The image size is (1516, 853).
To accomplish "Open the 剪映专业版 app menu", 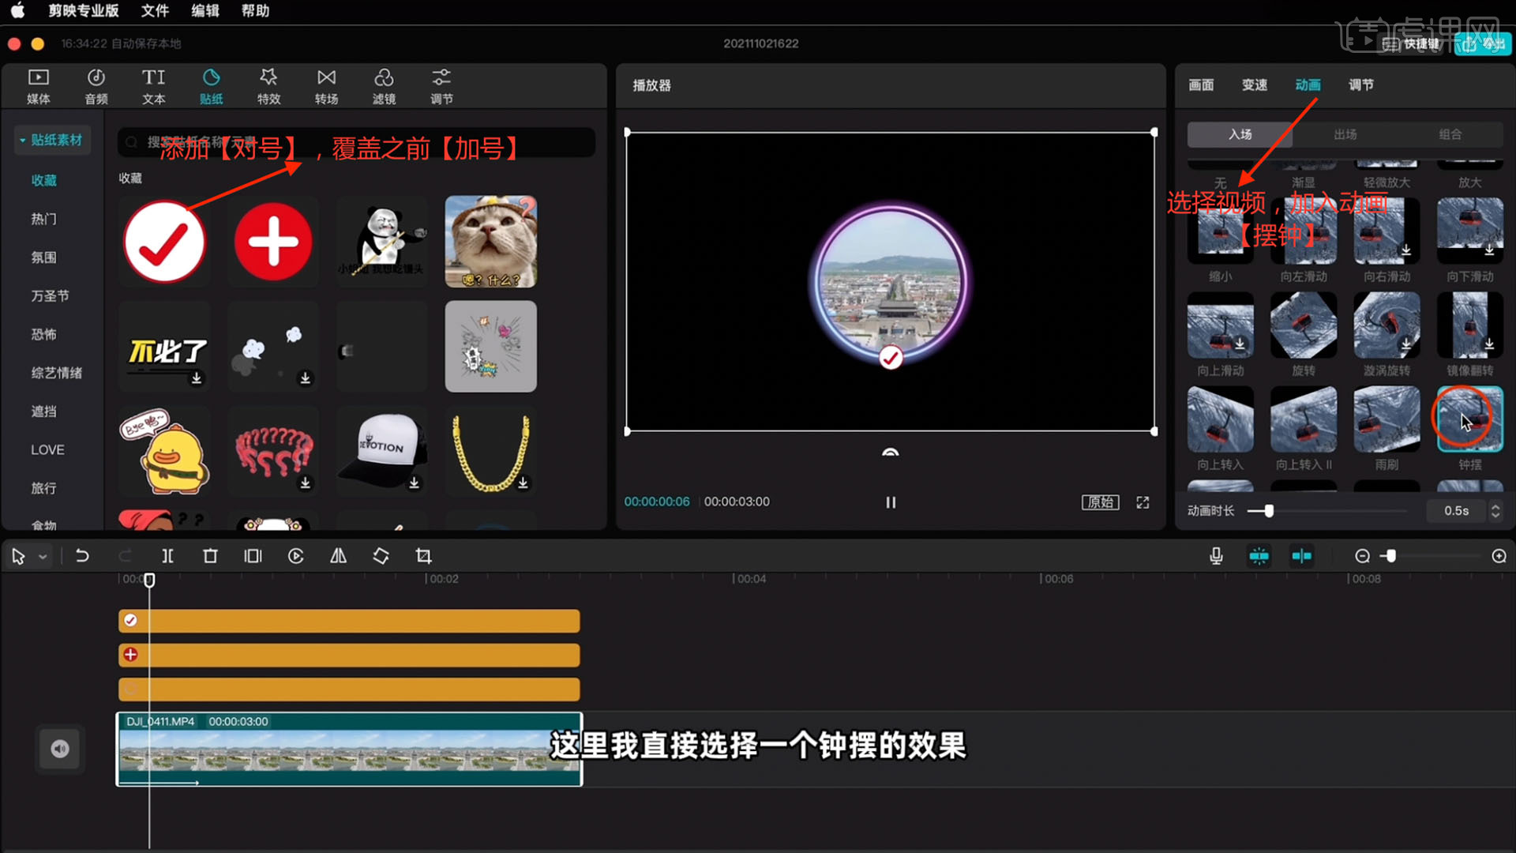I will click(x=83, y=10).
